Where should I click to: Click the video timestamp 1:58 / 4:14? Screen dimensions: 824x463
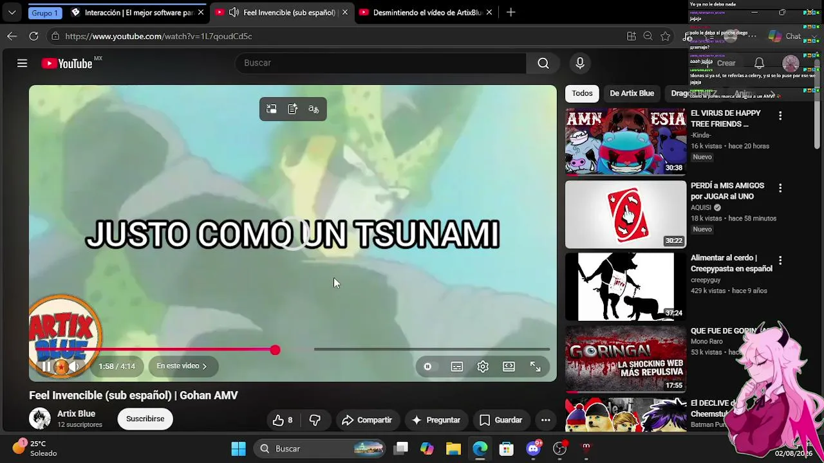[x=117, y=367]
